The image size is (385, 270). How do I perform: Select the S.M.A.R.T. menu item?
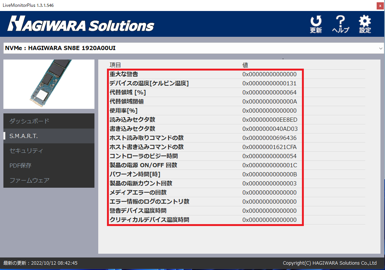coord(49,136)
